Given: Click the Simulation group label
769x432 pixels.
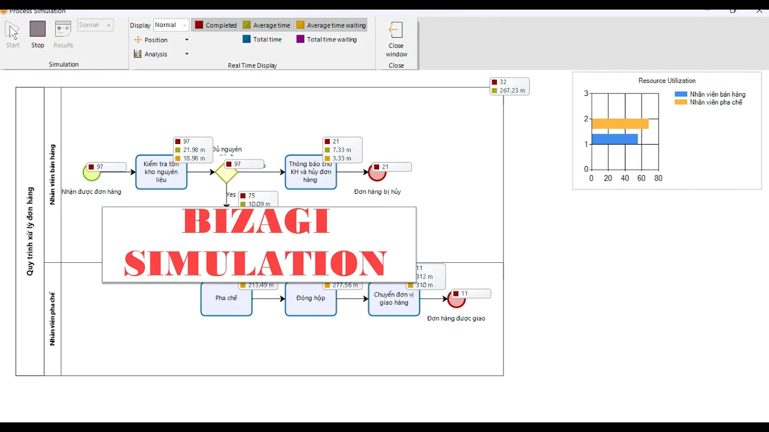Looking at the screenshot, I should (64, 64).
